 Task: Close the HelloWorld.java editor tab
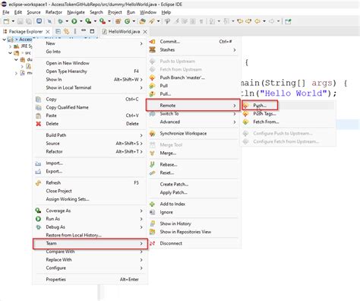point(145,32)
